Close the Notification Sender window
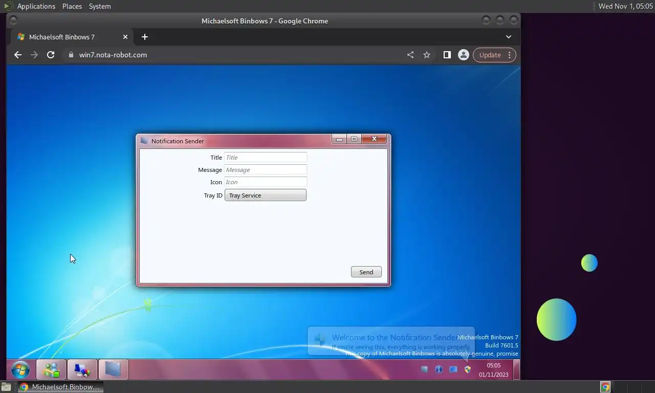Image resolution: width=655 pixels, height=393 pixels. tap(375, 139)
